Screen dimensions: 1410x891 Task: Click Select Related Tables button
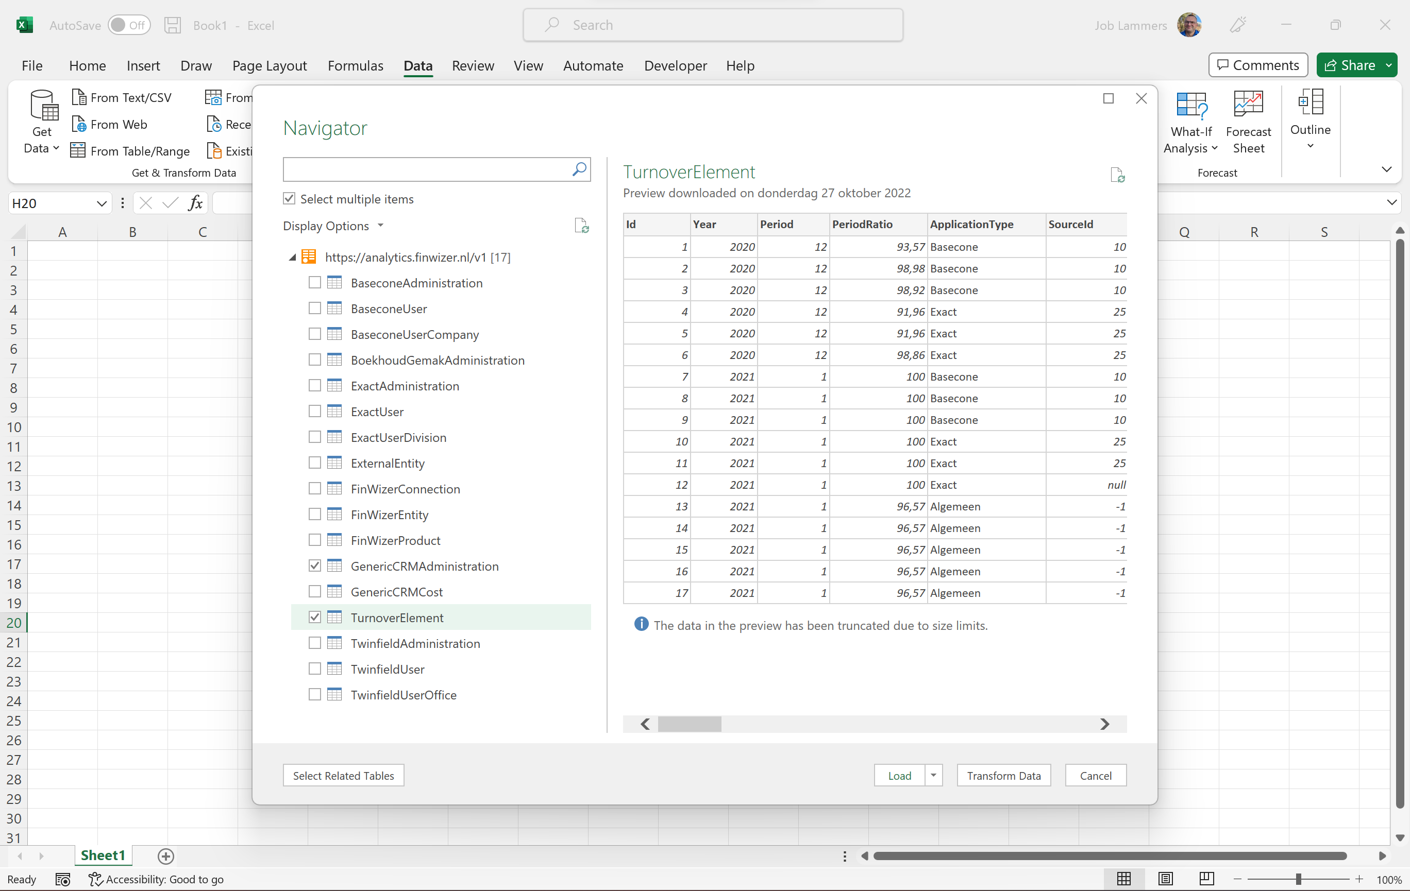coord(343,775)
